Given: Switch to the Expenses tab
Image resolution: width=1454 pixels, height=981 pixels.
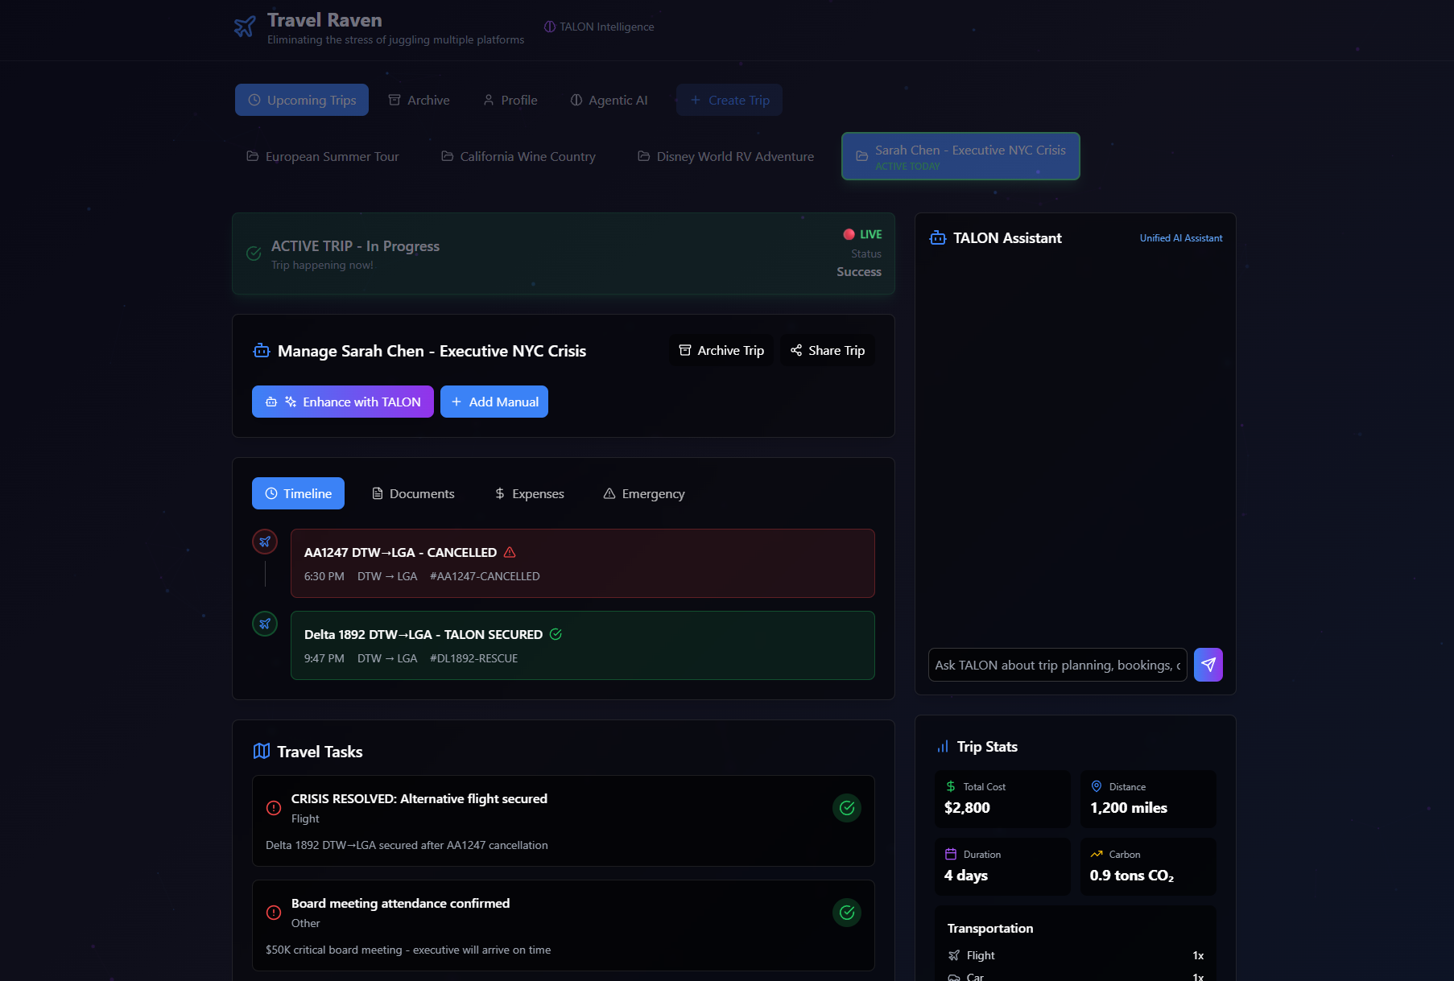Looking at the screenshot, I should coord(529,493).
